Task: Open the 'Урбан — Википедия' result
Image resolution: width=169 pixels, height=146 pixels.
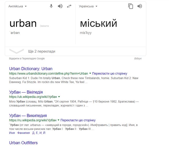Action: (x=28, y=115)
